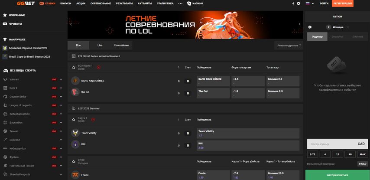Open live stream icon for SAND KING match

(x=99, y=67)
